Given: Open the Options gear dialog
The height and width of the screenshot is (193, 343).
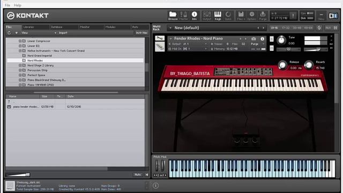Looking at the screenshot, I should 252,16.
